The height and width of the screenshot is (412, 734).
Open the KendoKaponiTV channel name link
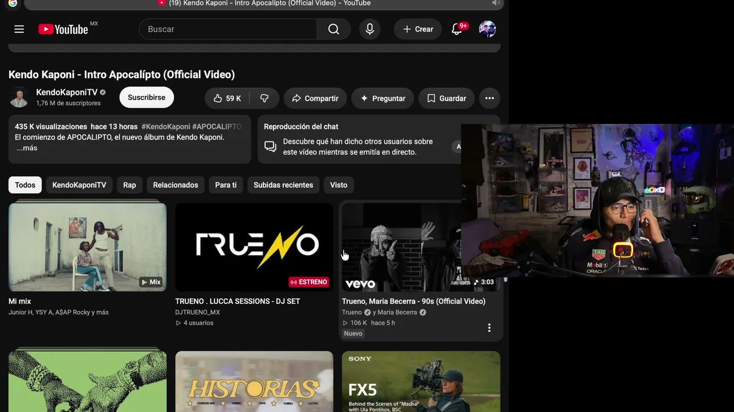(x=67, y=92)
